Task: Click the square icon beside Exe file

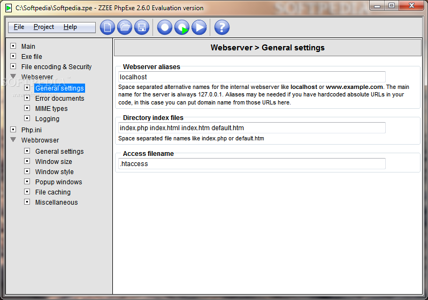Action: (x=13, y=56)
